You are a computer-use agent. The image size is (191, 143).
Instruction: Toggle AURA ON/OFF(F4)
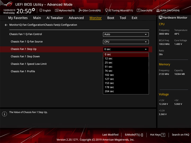point(168,10)
